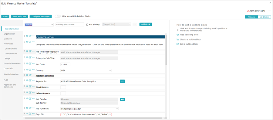This screenshot has width=273, height=120.
Task: Edit the Org. Fit block
Action: click(30, 114)
